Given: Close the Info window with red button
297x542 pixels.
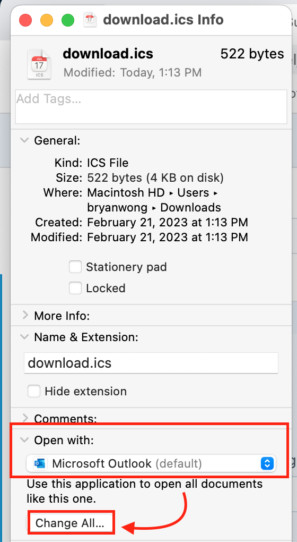Looking at the screenshot, I should (25, 20).
